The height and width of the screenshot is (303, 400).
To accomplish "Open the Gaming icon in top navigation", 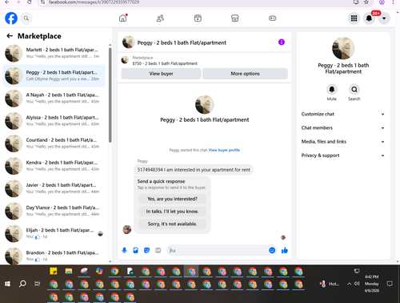I will pos(272,18).
